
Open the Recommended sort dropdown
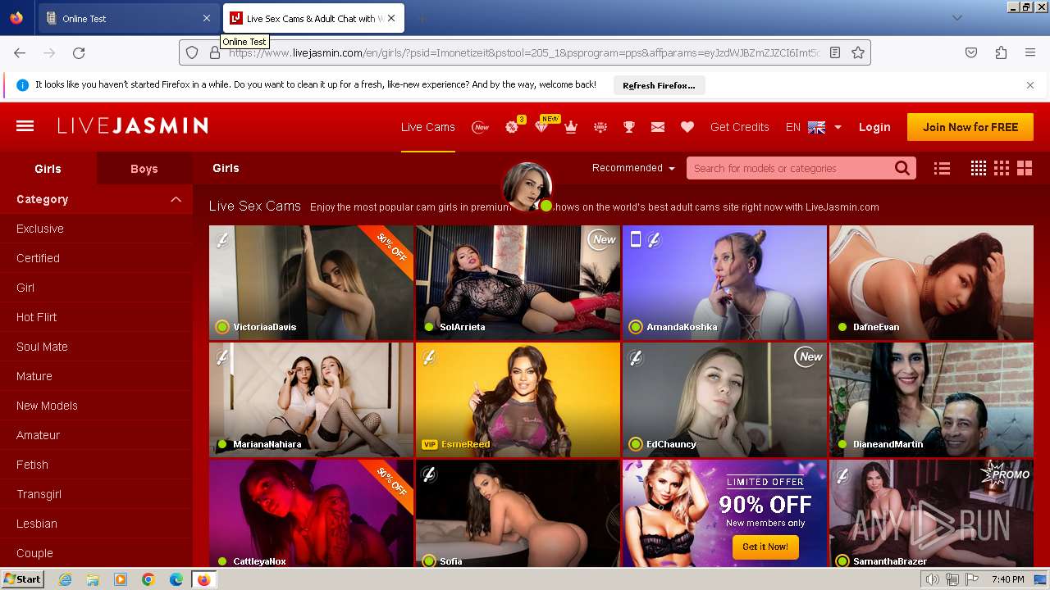(633, 168)
